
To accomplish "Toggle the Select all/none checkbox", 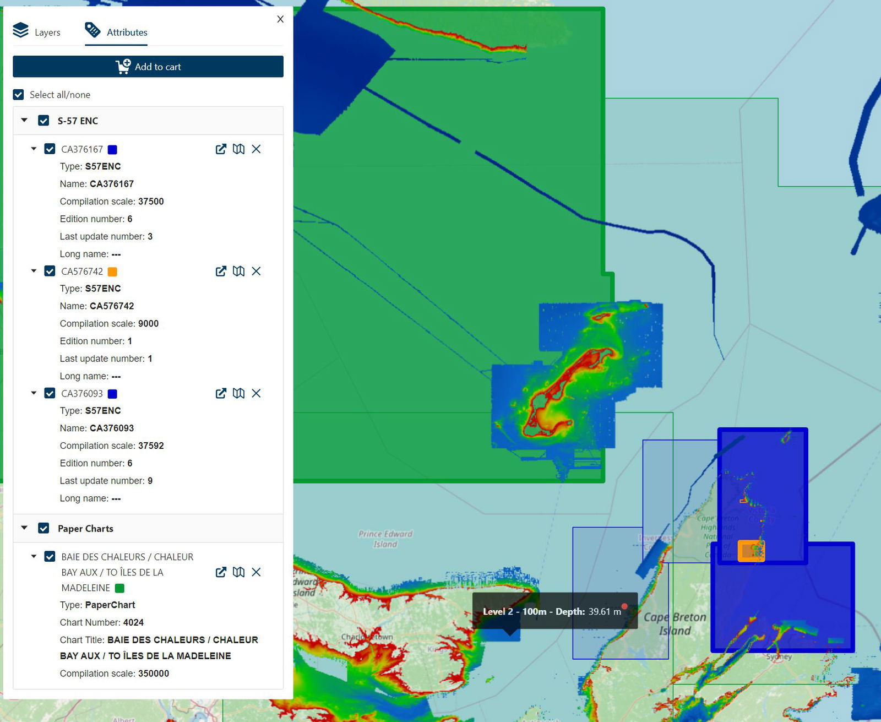I will (x=18, y=95).
